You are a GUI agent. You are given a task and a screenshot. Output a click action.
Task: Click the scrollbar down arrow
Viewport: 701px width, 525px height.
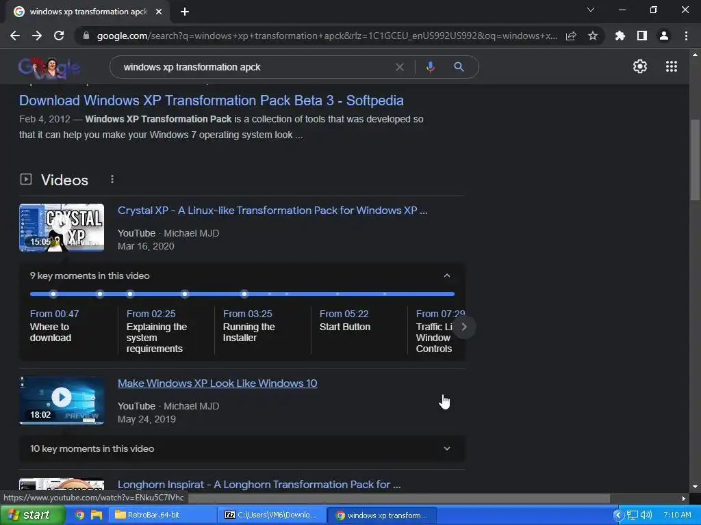[x=695, y=487]
